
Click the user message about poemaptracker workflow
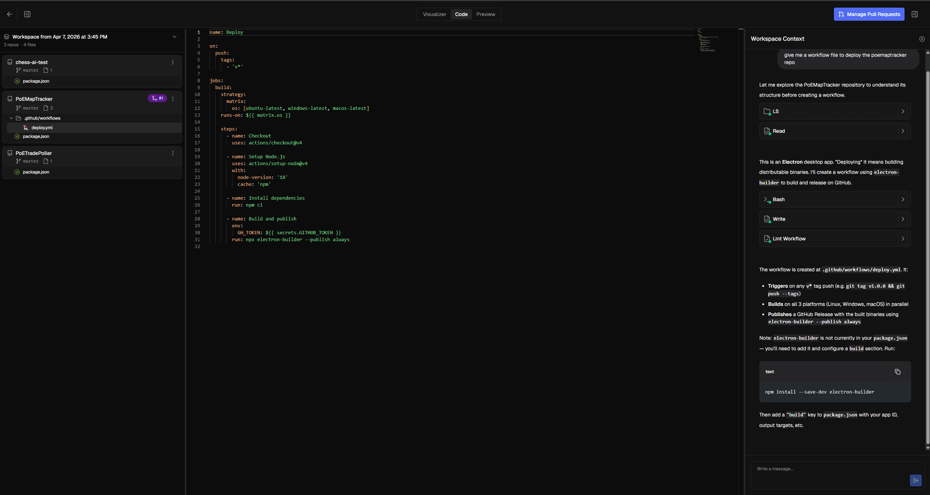coord(848,59)
